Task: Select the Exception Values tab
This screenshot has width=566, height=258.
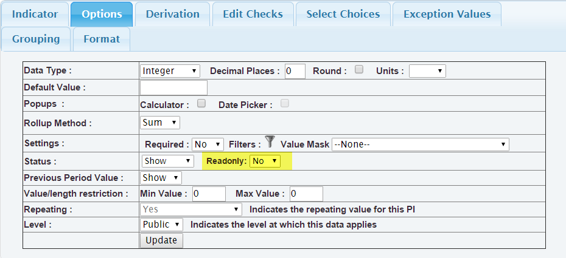Action: (x=447, y=14)
